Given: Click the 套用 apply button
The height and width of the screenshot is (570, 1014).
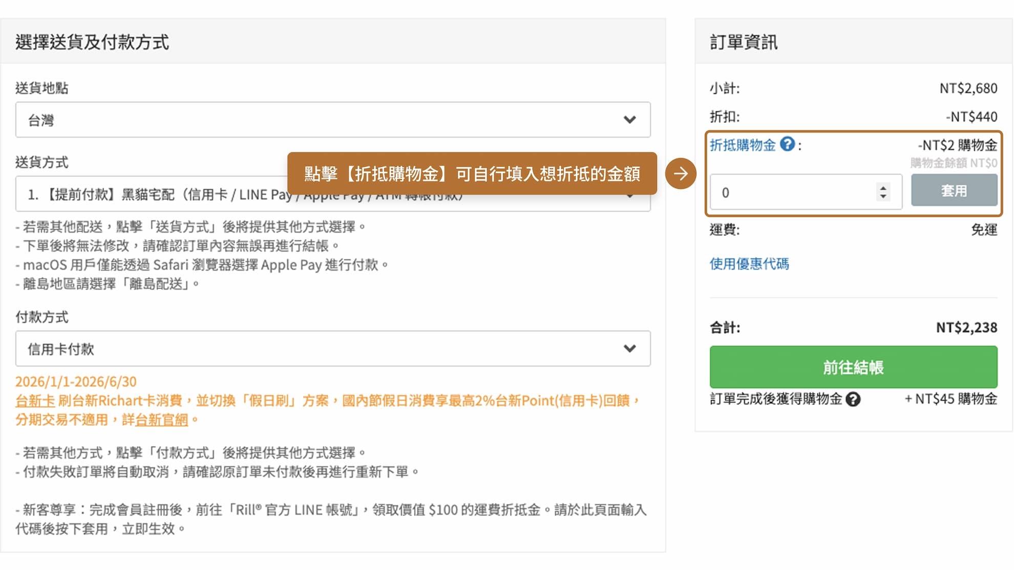Looking at the screenshot, I should pos(954,190).
